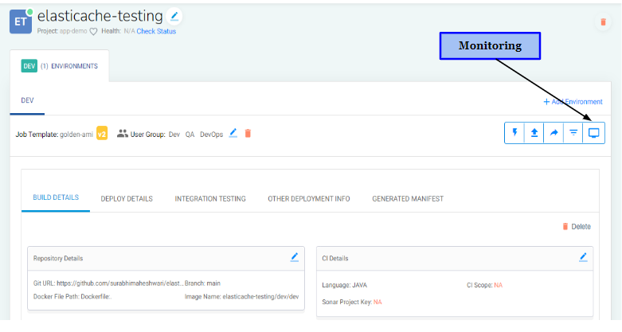
Task: Click the Delete button in build details
Action: (x=577, y=226)
